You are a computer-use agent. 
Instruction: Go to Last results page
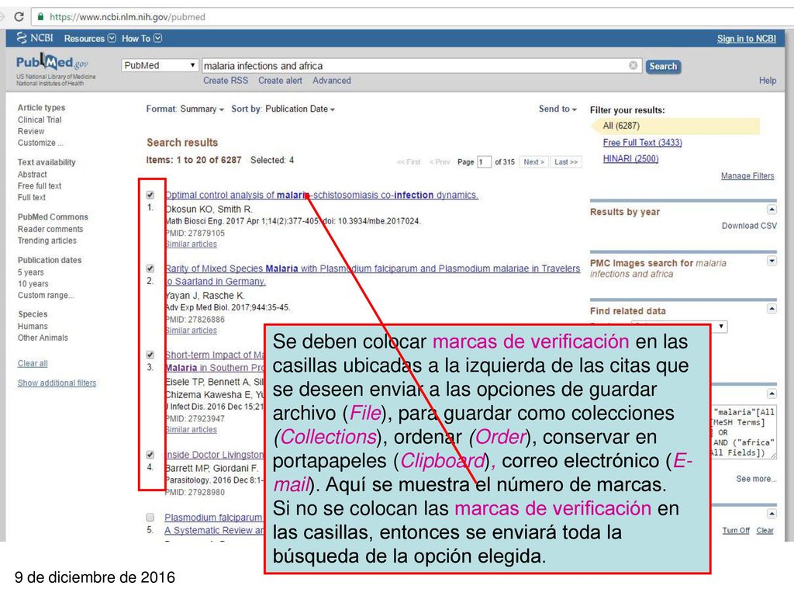[x=565, y=162]
